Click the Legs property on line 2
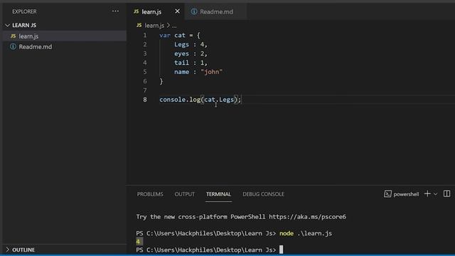The height and width of the screenshot is (256, 455). coord(182,45)
